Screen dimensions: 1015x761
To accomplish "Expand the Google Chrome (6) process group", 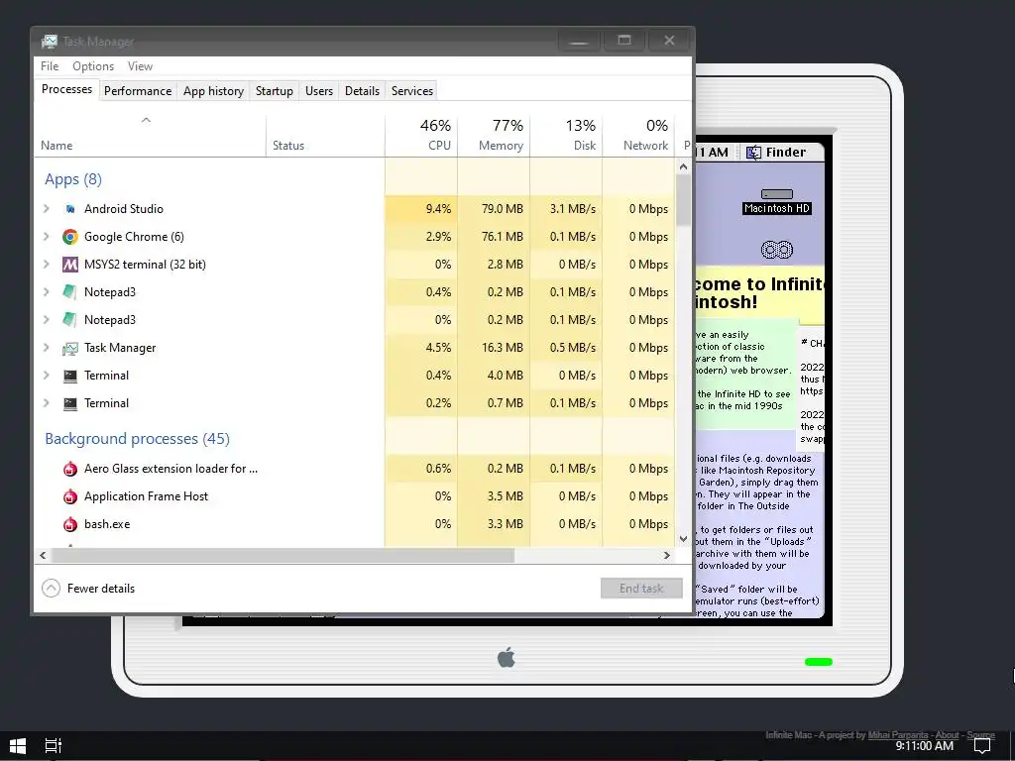I will [x=46, y=237].
